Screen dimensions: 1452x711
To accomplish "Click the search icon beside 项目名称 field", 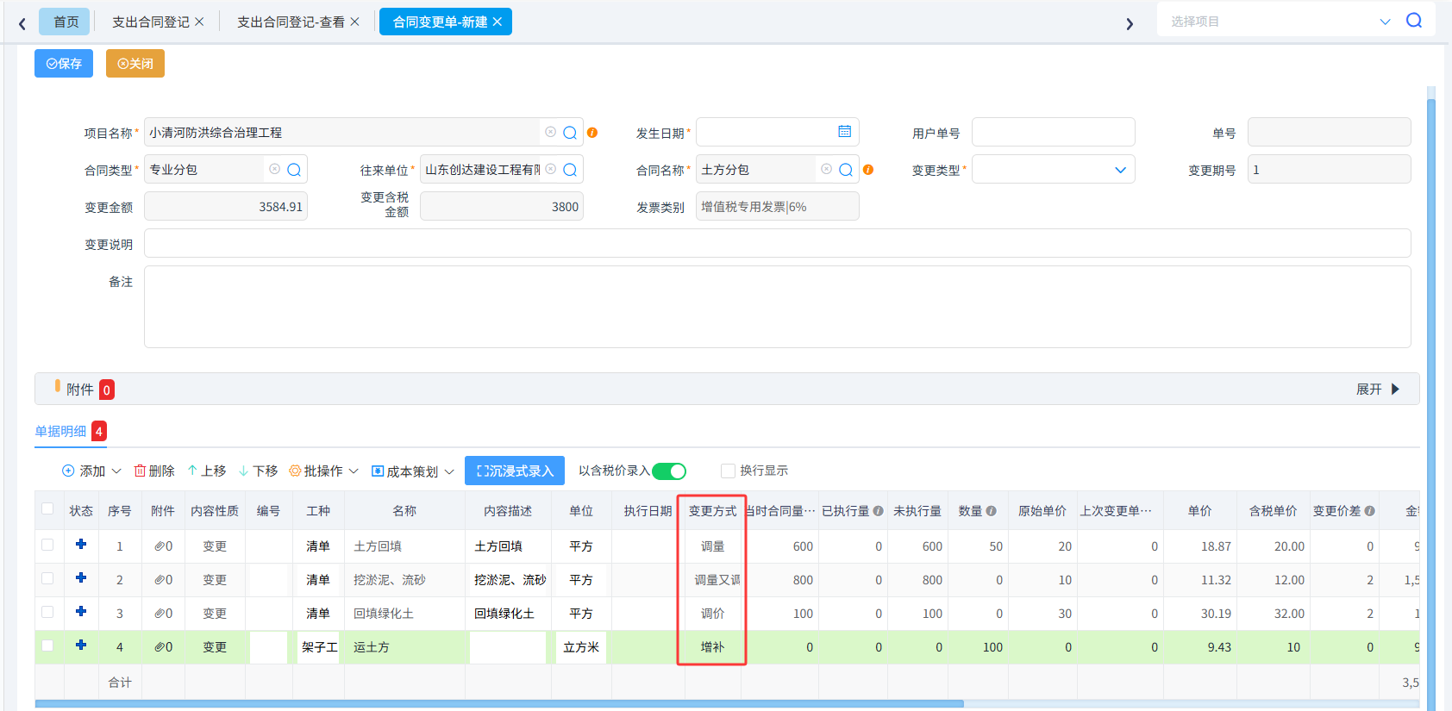I will pyautogui.click(x=570, y=133).
